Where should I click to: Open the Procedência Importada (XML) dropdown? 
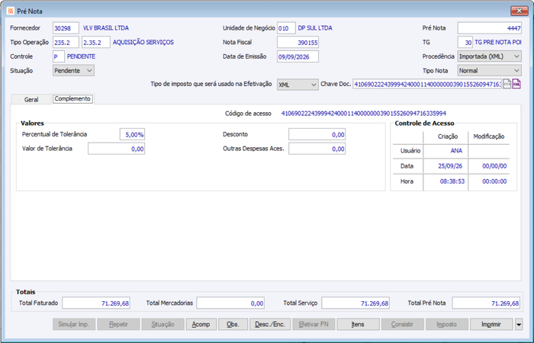point(490,56)
